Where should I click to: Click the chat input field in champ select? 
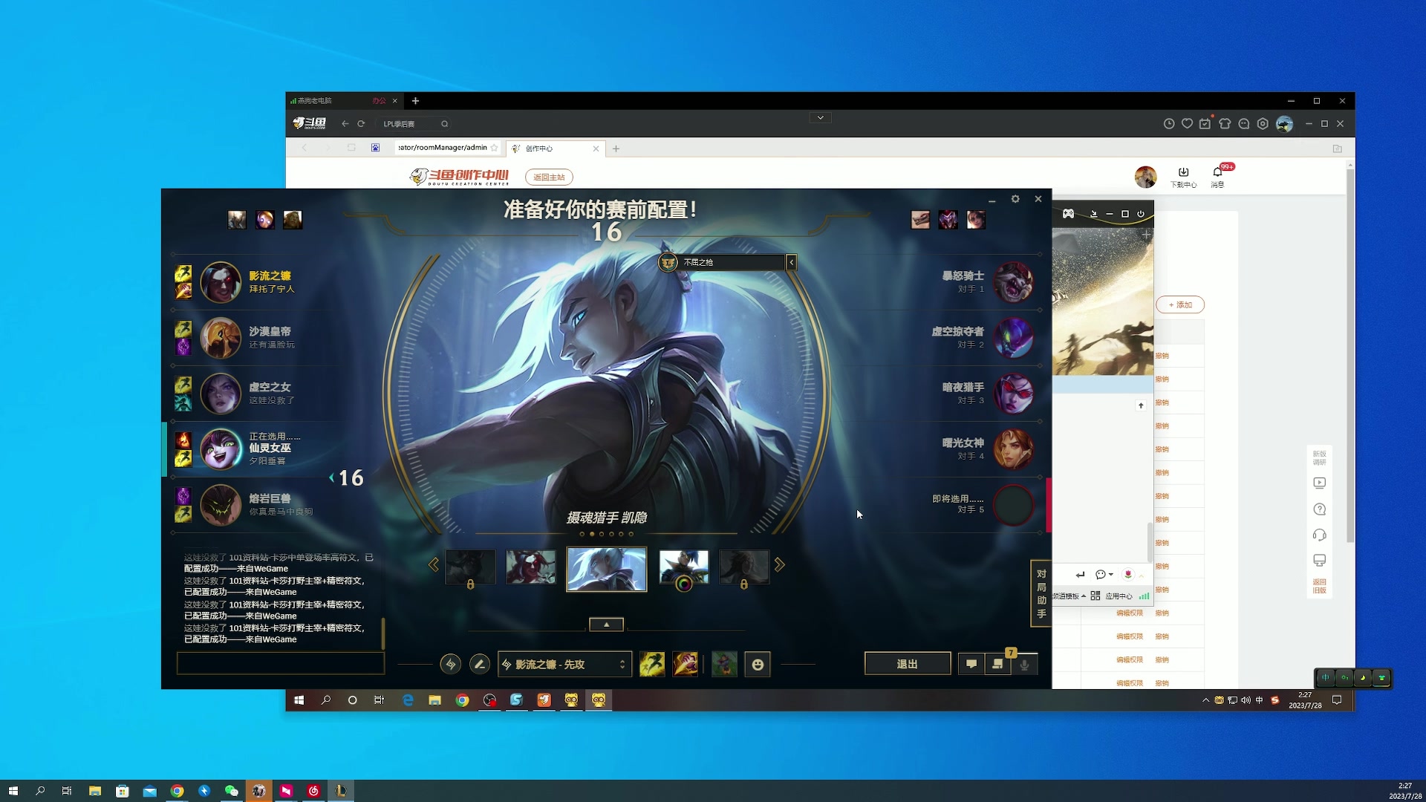click(281, 663)
